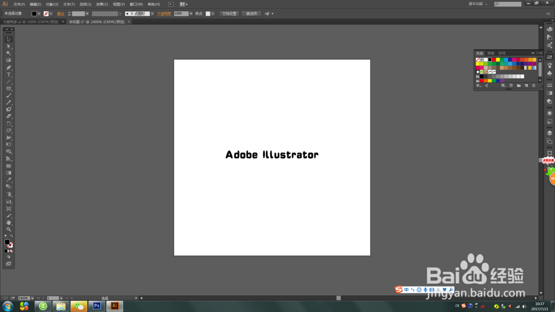Expand the opacity 100% dropdown
555x312 pixels.
191,14
